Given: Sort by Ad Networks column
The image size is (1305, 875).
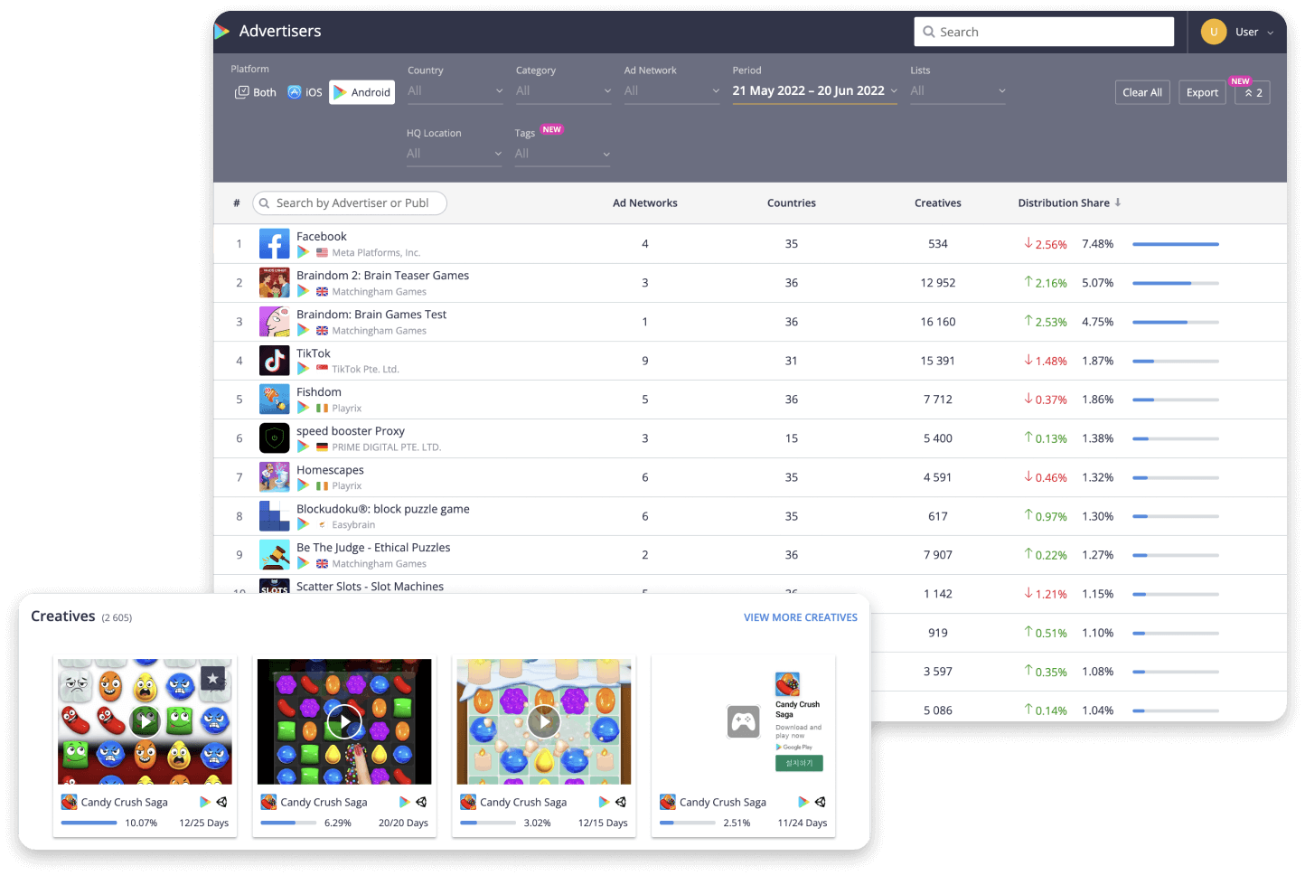Looking at the screenshot, I should pos(645,203).
